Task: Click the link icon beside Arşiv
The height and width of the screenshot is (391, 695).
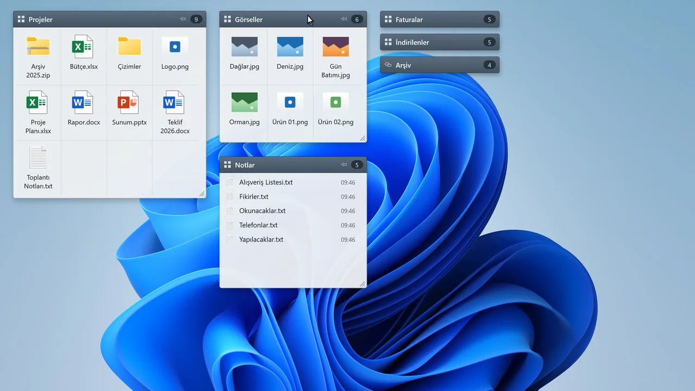Action: [388, 65]
